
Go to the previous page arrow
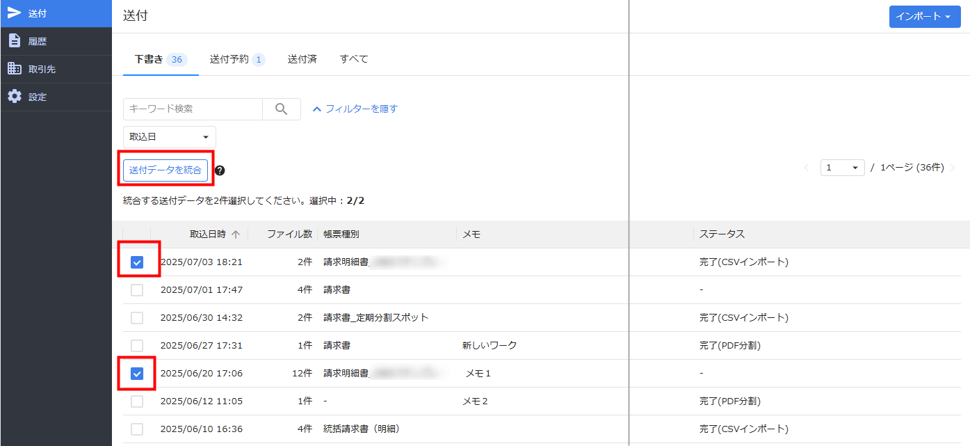pyautogui.click(x=807, y=168)
